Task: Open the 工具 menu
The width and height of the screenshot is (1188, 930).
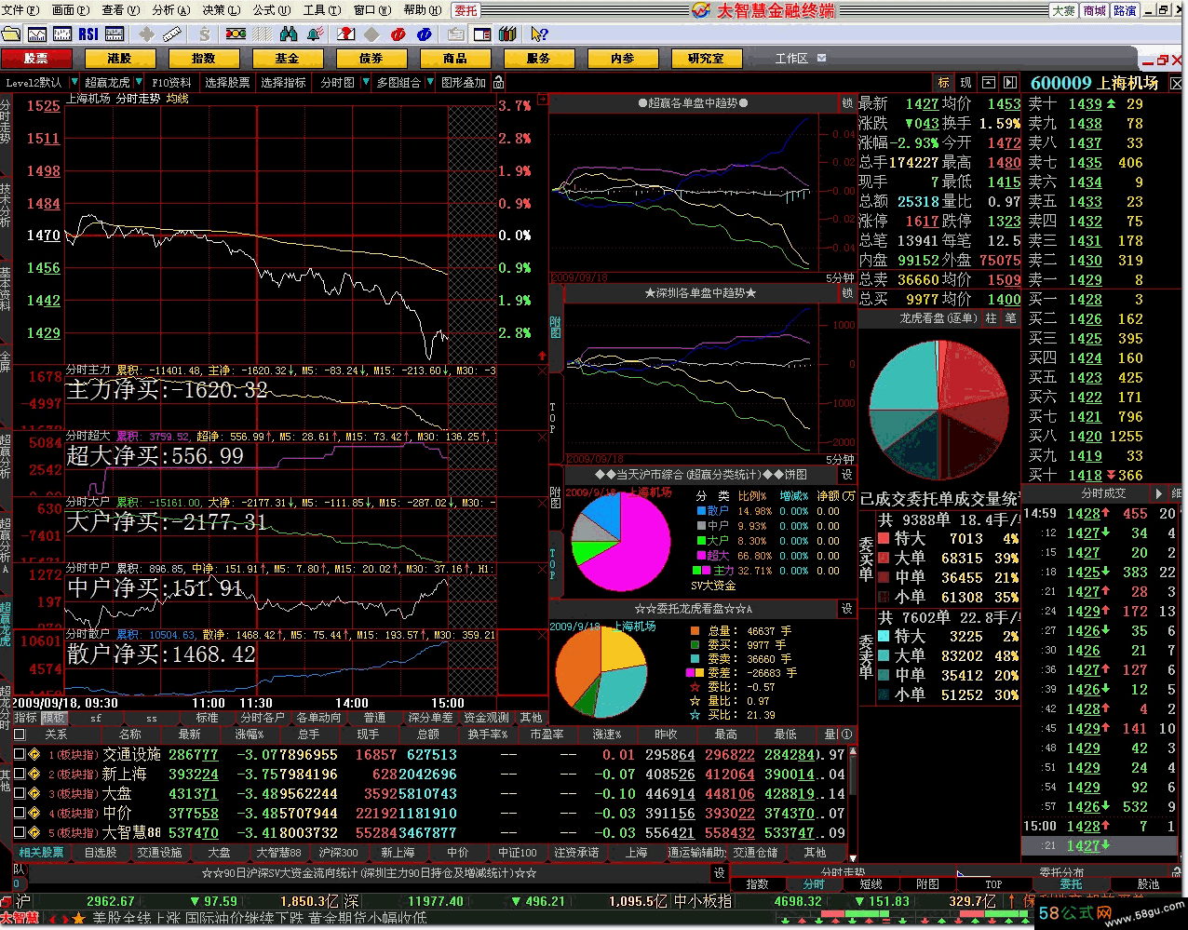Action: click(322, 10)
